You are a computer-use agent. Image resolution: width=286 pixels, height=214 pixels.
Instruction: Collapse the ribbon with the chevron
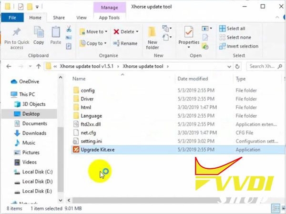point(277,18)
